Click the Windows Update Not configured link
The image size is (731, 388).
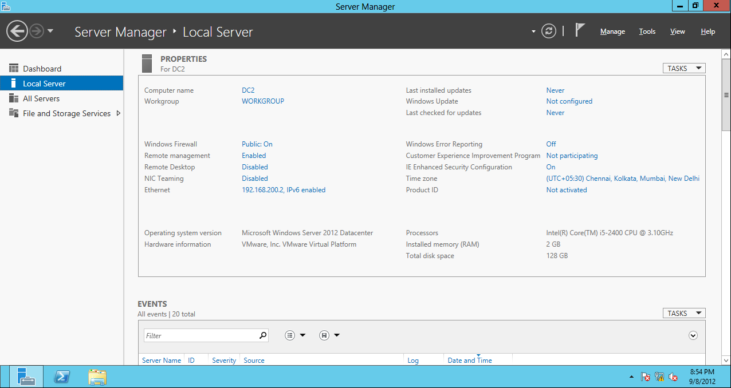coord(569,101)
